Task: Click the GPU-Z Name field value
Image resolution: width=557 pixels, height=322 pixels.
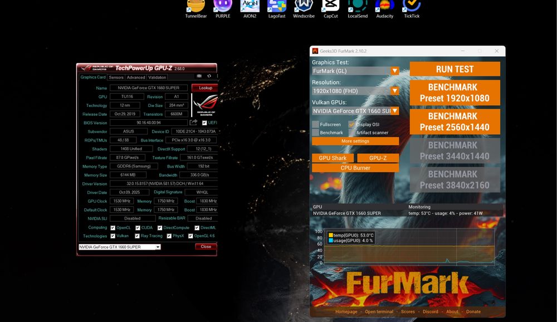Action: pos(149,88)
